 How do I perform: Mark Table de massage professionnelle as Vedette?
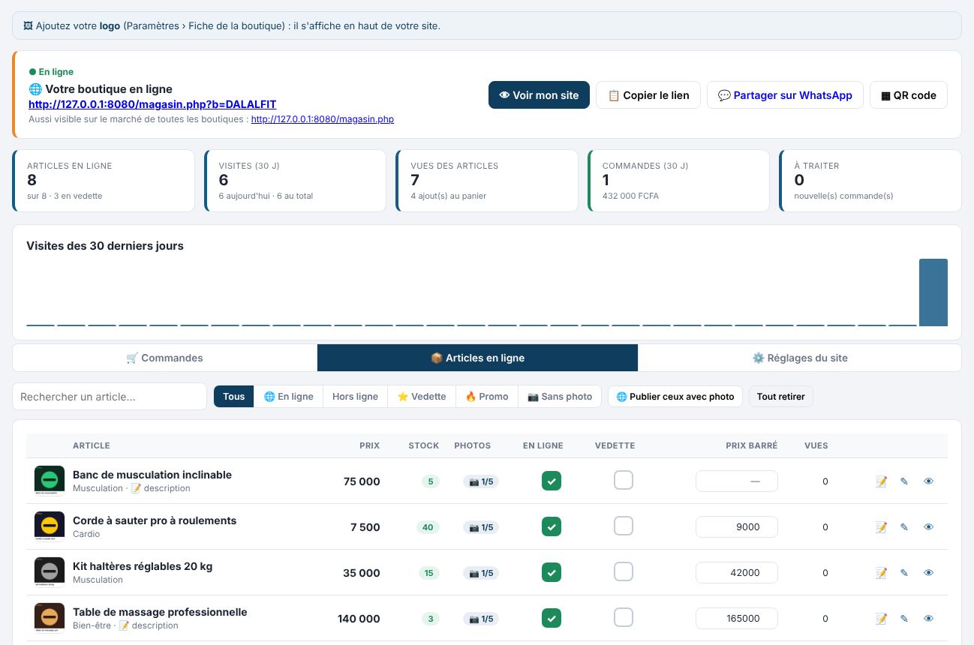click(x=624, y=617)
